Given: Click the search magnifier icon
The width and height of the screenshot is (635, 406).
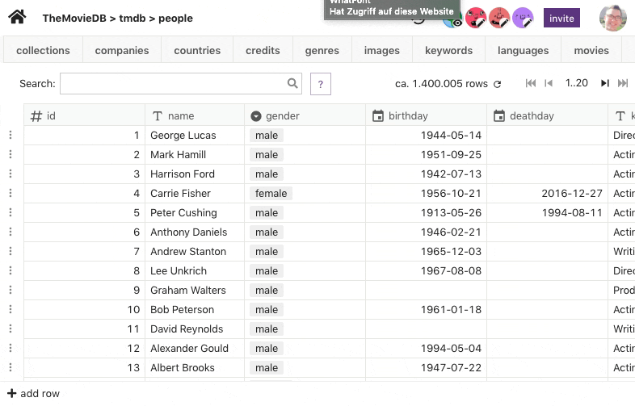Looking at the screenshot, I should [292, 83].
